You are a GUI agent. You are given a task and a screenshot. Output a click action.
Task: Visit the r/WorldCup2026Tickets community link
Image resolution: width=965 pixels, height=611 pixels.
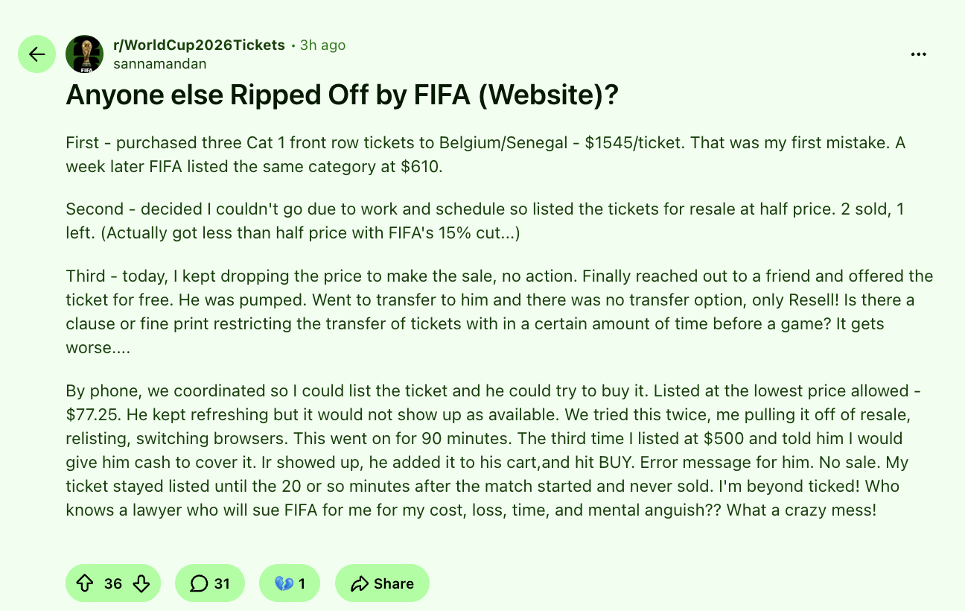tap(199, 45)
